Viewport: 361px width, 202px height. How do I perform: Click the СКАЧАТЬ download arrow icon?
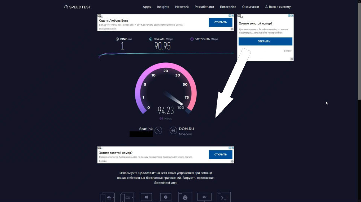pyautogui.click(x=151, y=39)
